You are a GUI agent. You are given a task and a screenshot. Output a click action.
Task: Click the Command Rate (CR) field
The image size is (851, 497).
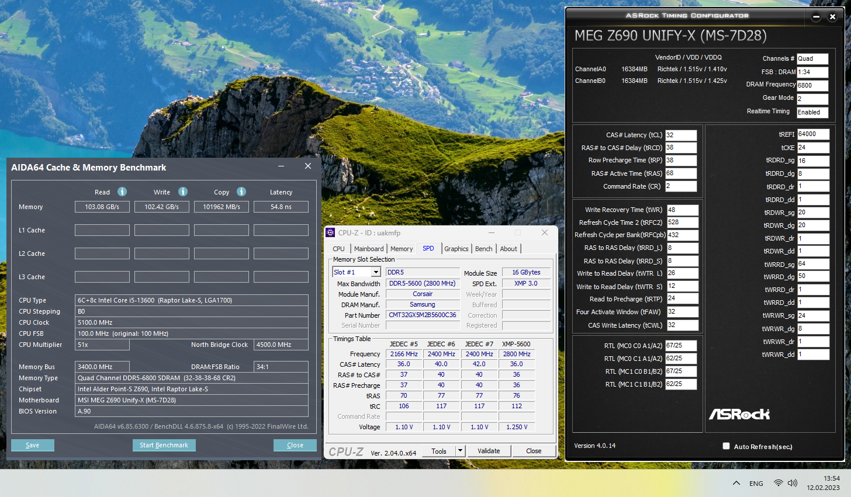tap(681, 186)
